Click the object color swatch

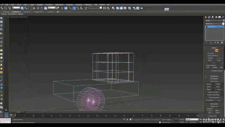click(x=224, y=20)
